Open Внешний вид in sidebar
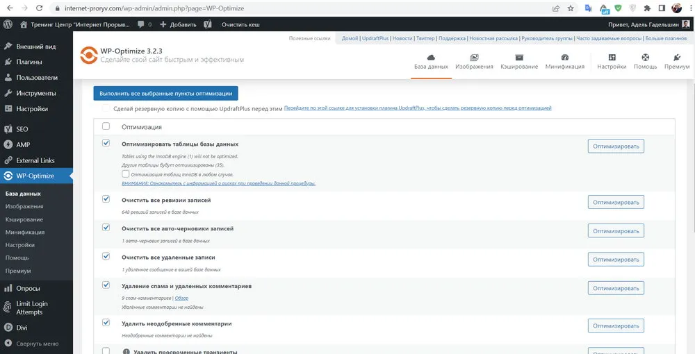This screenshot has height=354, width=695. point(36,46)
